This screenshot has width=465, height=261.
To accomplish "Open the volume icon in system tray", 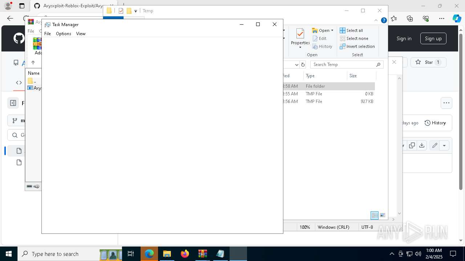I will tap(418, 254).
